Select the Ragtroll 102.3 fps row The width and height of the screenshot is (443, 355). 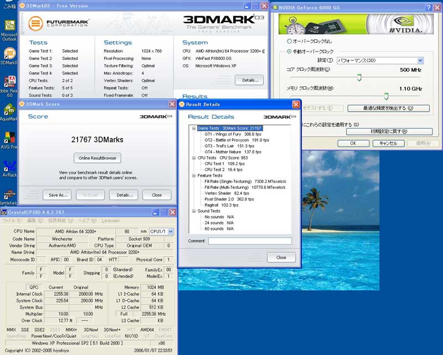(x=221, y=205)
